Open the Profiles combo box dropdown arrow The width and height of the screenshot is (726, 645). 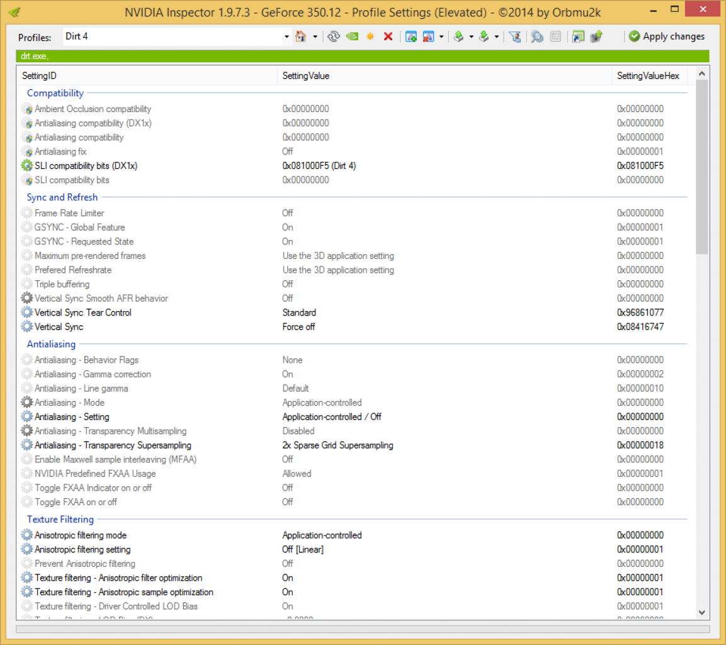pyautogui.click(x=286, y=37)
